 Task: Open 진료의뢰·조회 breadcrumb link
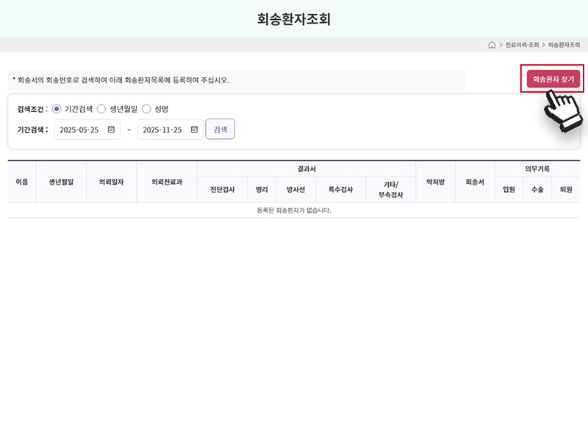tap(522, 45)
